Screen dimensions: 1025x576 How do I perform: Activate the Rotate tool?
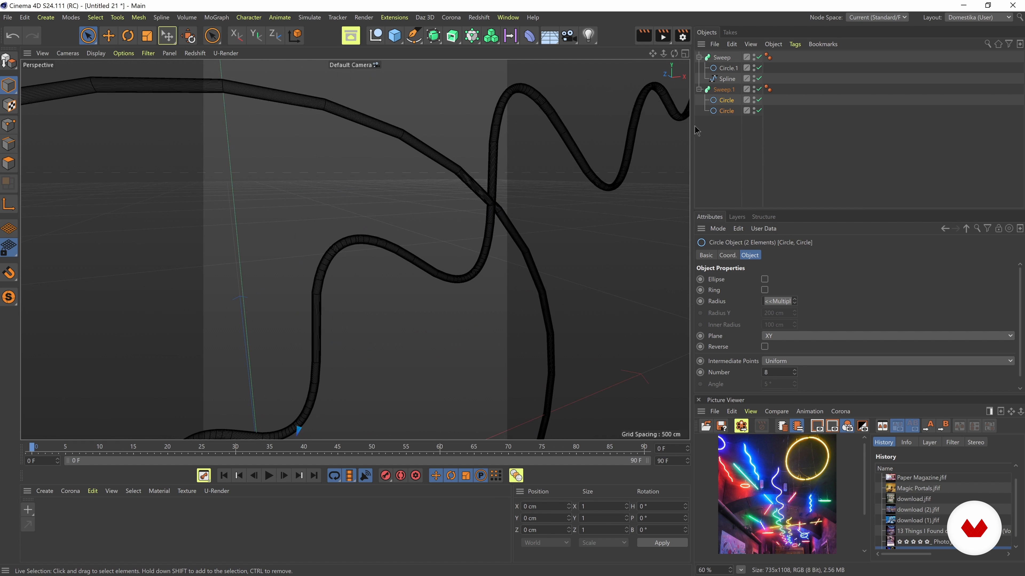pyautogui.click(x=128, y=36)
